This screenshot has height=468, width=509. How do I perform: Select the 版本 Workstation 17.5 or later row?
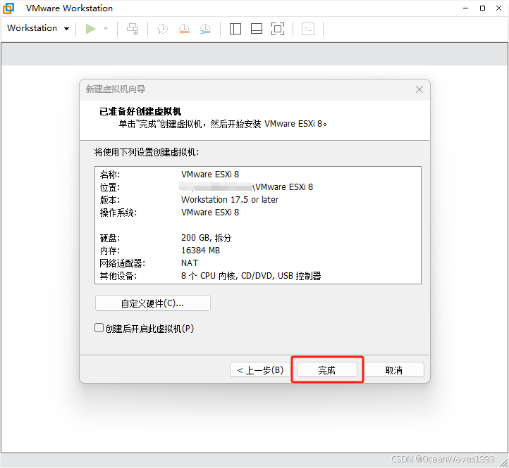tap(258, 200)
